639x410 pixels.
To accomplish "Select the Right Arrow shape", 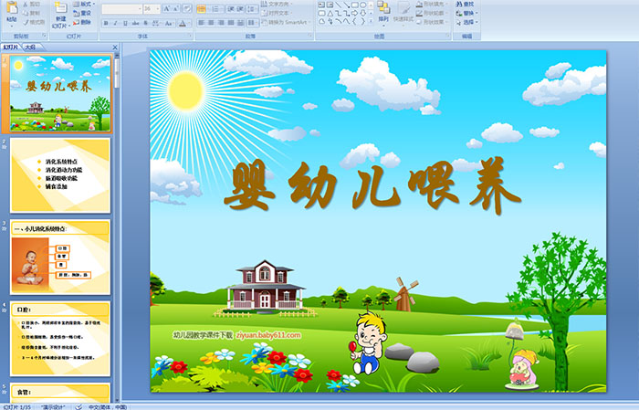I will click(355, 13).
